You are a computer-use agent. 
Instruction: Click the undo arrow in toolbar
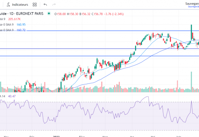45,5
